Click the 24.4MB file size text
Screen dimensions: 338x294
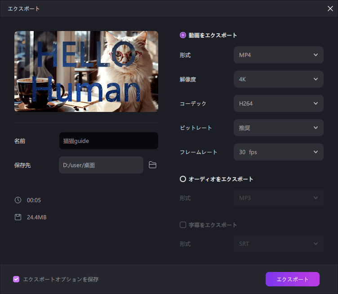point(37,217)
